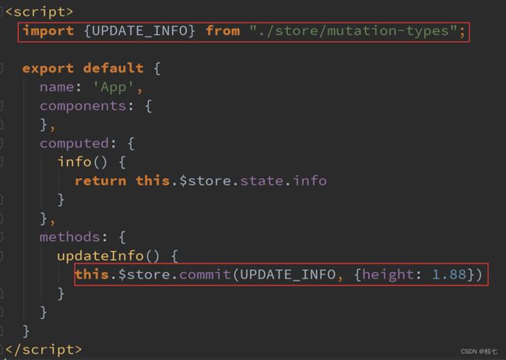Collapse the updateInfo() method fold marker

pos(2,255)
